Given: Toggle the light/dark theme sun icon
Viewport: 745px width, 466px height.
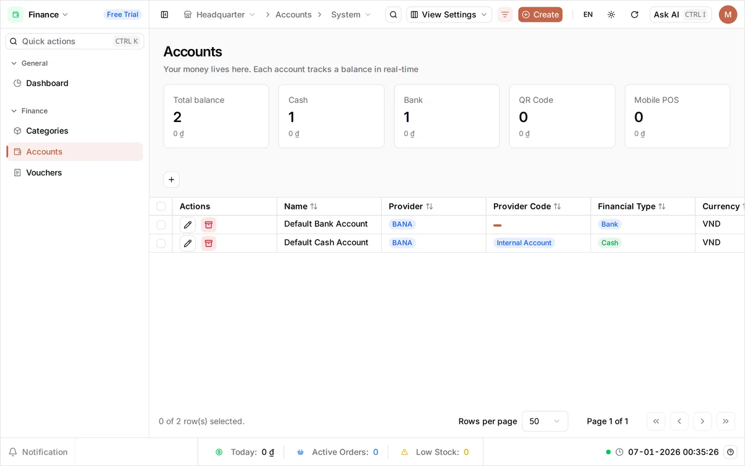Looking at the screenshot, I should pos(611,14).
